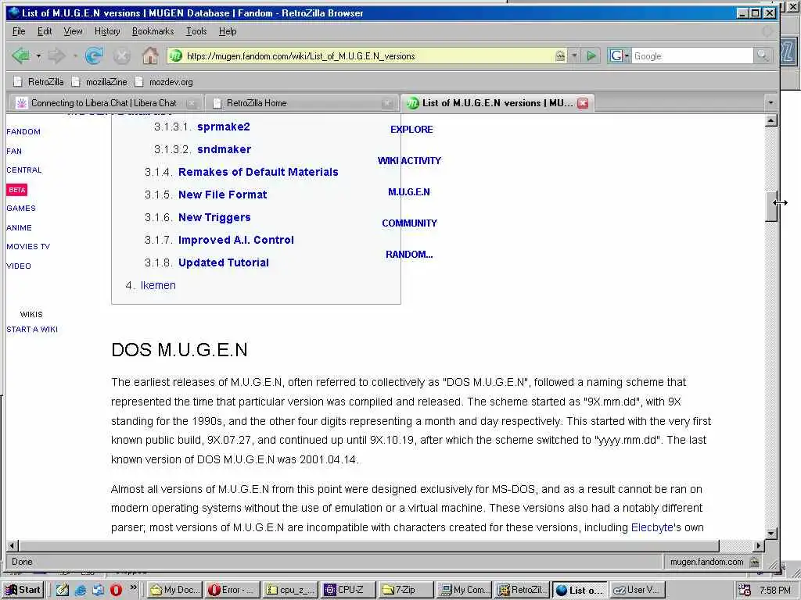Viewport: 801px width, 600px height.
Task: Switch to 7-Zip taskbar button
Action: (406, 590)
